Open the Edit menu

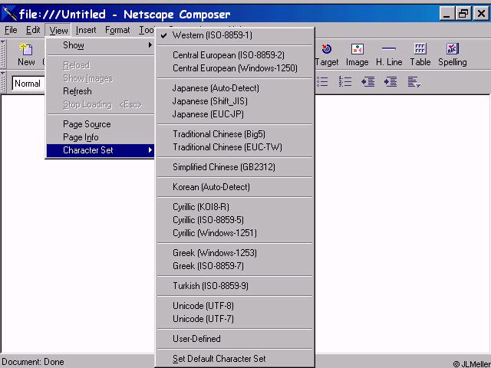[x=33, y=30]
